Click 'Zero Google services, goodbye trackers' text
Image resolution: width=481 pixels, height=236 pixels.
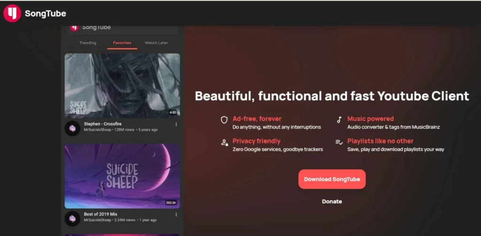278,149
